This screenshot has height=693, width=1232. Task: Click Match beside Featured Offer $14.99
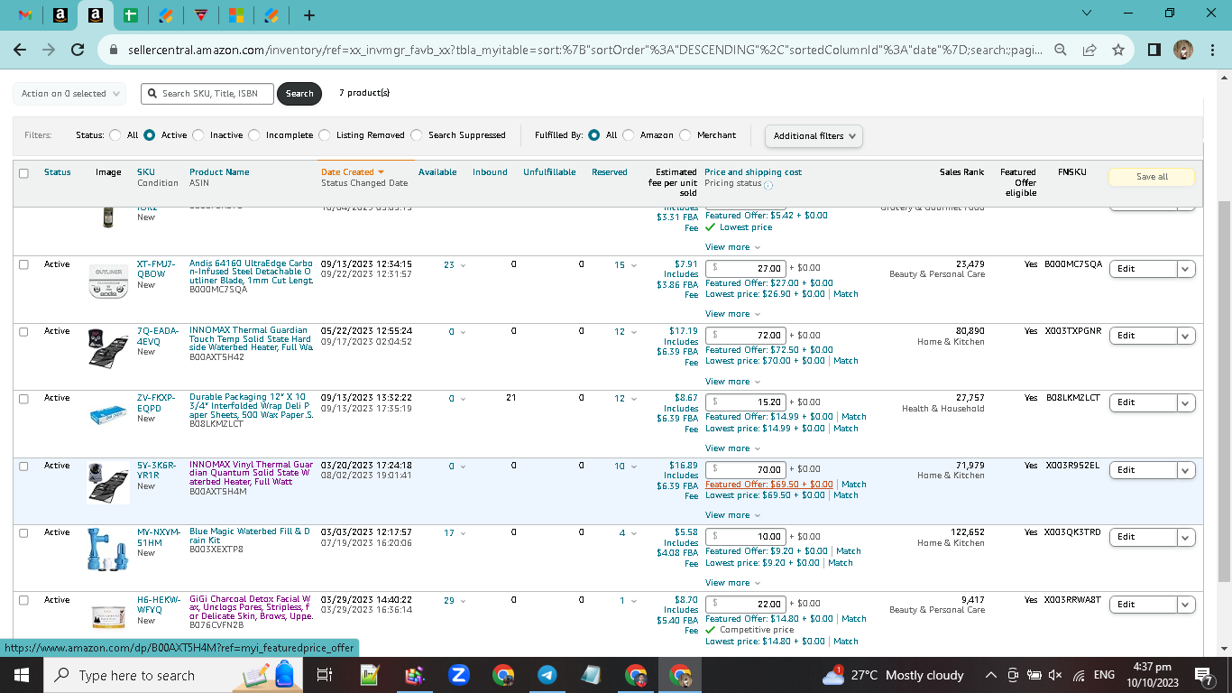(853, 417)
